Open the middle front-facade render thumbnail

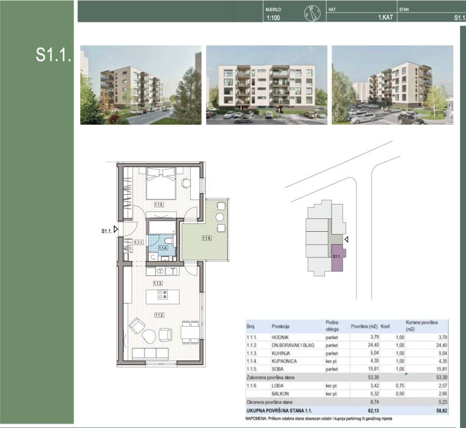coord(266,85)
